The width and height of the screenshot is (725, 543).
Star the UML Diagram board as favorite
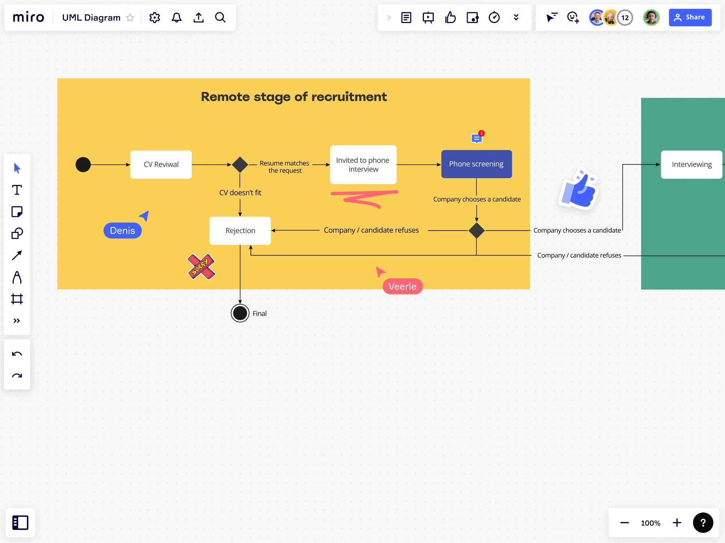(130, 17)
